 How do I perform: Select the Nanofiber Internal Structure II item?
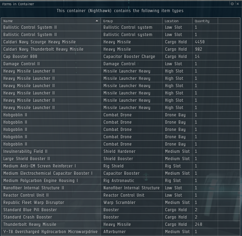(120, 188)
